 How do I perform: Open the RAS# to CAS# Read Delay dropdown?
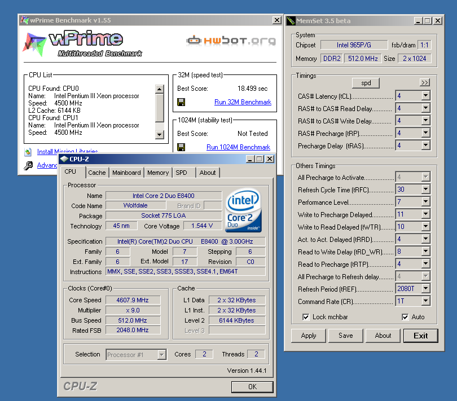pyautogui.click(x=425, y=108)
